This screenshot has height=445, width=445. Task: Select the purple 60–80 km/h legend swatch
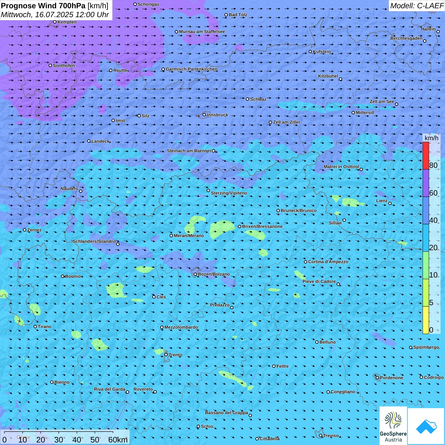[x=426, y=183]
